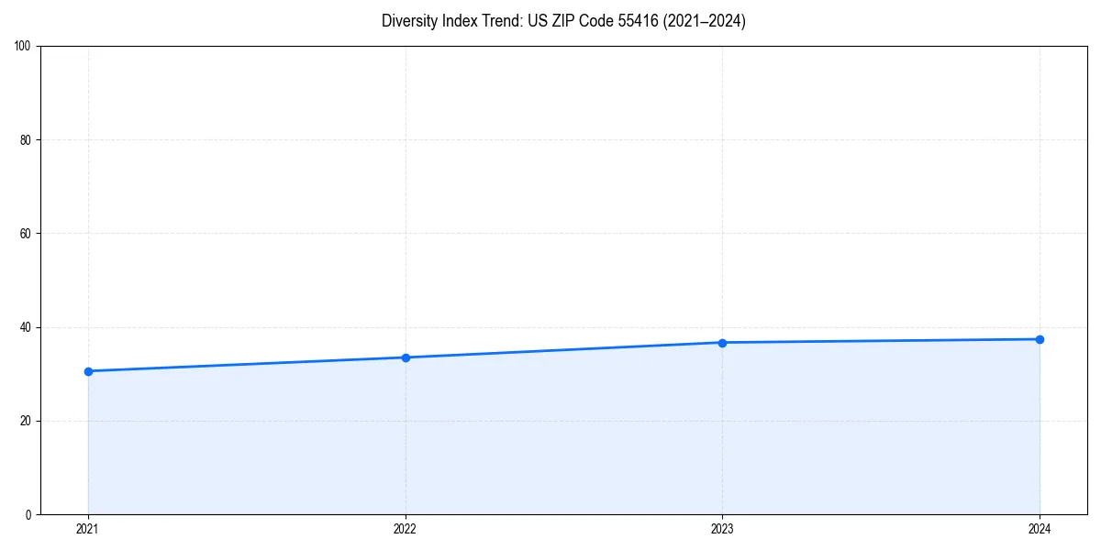Select the 2024 data point marker

click(x=1040, y=338)
